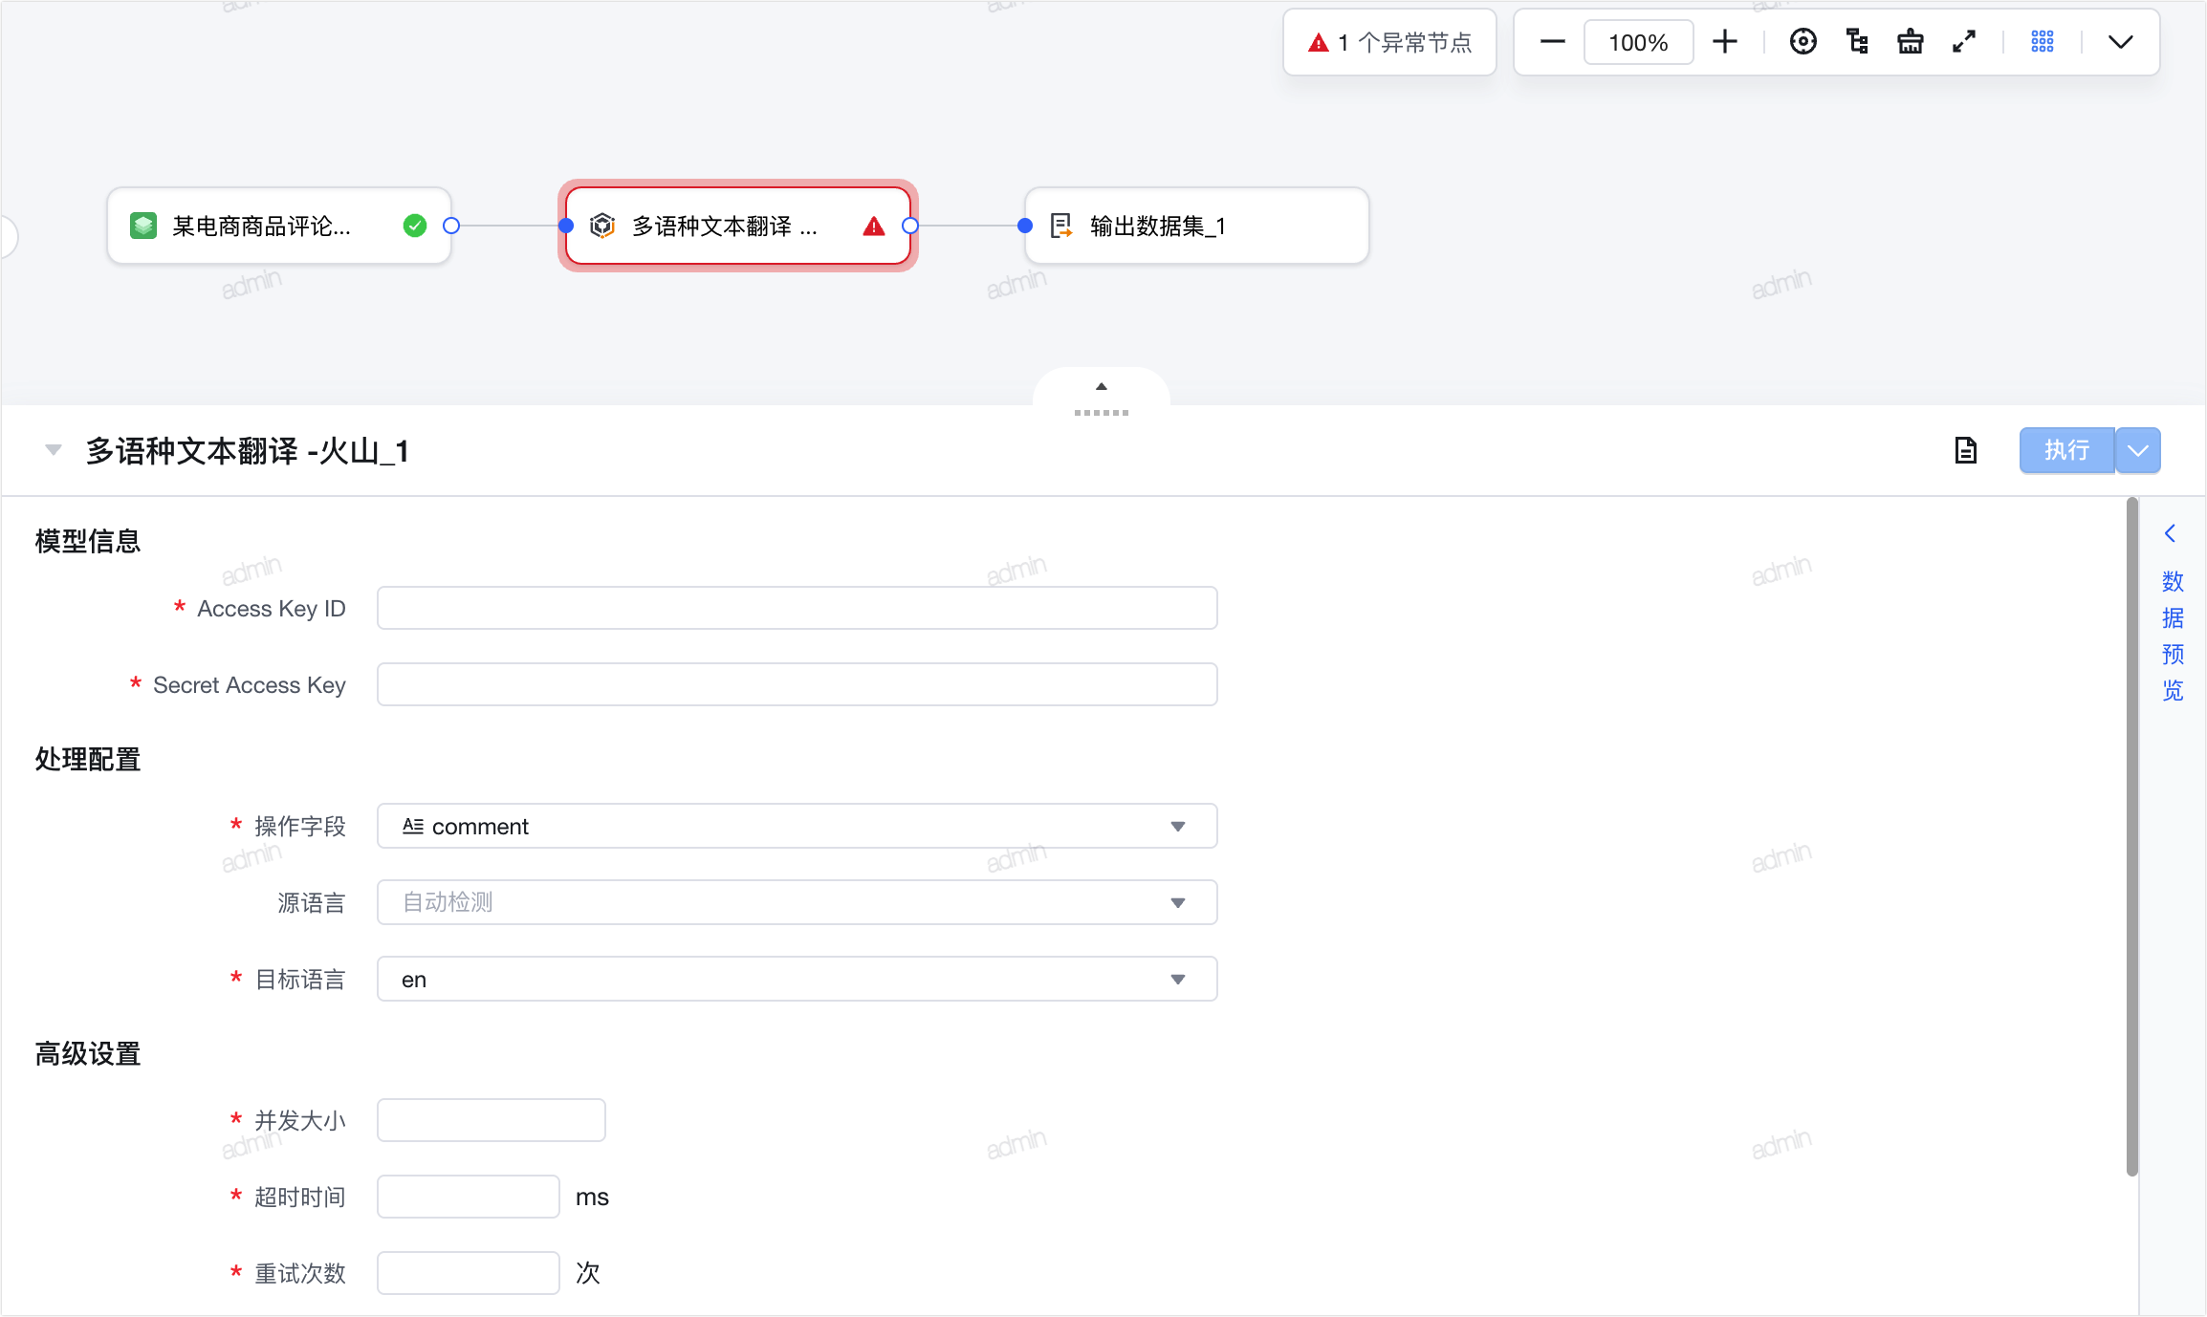This screenshot has height=1317, width=2207.
Task: Select the 输出数据集_1 node
Action: 1197,226
